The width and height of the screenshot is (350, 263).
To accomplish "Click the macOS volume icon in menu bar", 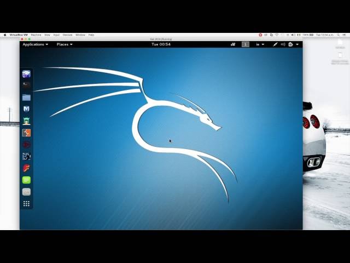I will click(x=293, y=35).
